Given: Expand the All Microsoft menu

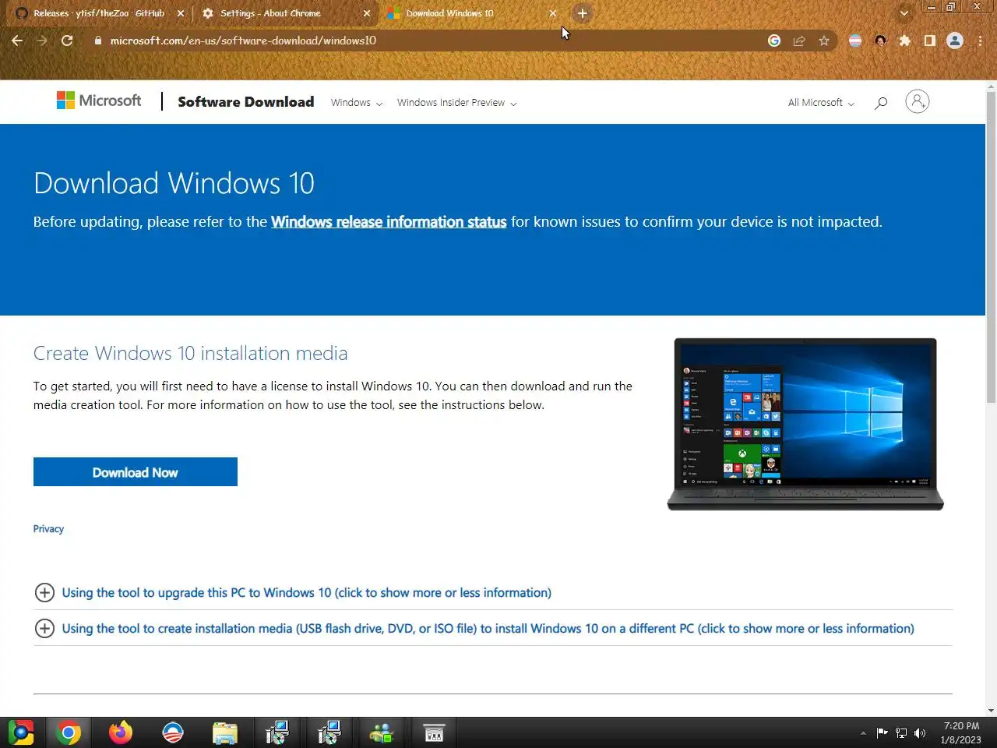Looking at the screenshot, I should tap(821, 102).
